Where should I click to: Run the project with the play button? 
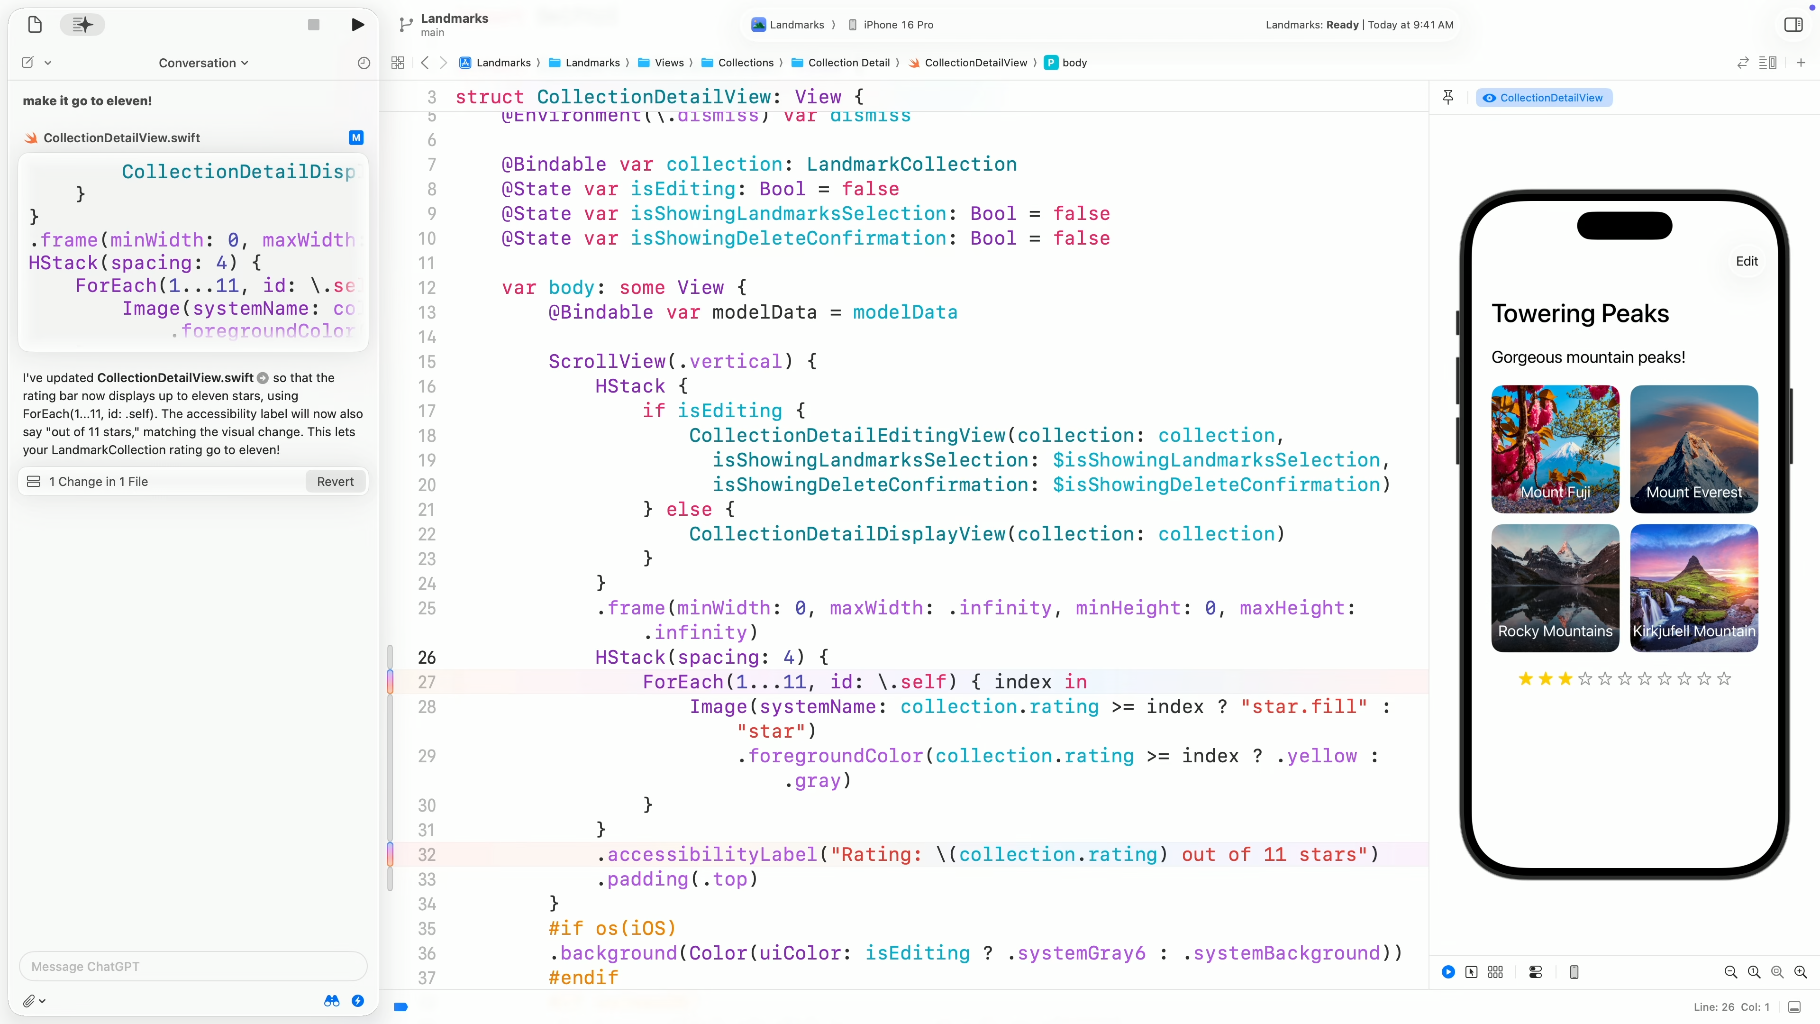357,25
